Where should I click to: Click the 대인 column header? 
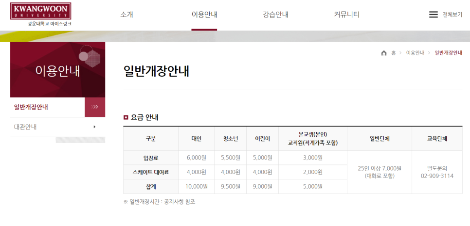click(x=197, y=139)
